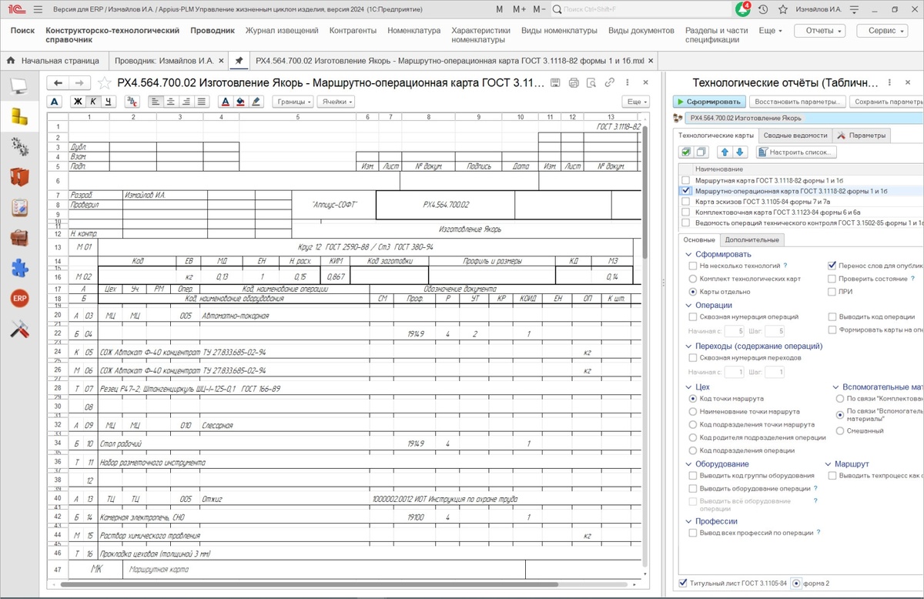Save the document with floppy icon
Screen dimensions: 924x599
(x=556, y=82)
